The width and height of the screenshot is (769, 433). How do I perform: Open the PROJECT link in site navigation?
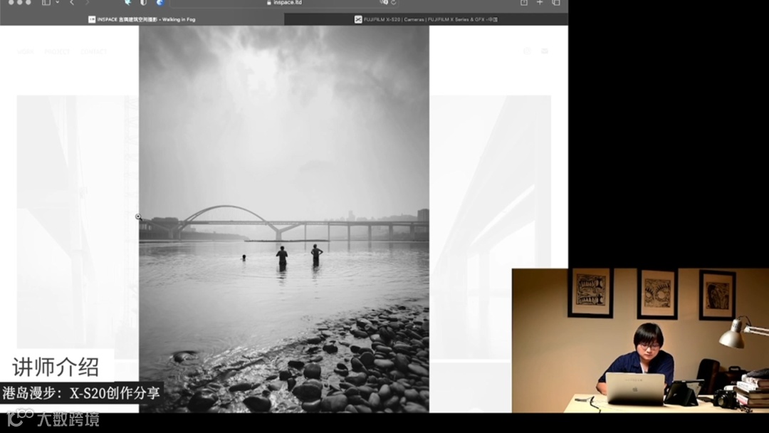(58, 51)
